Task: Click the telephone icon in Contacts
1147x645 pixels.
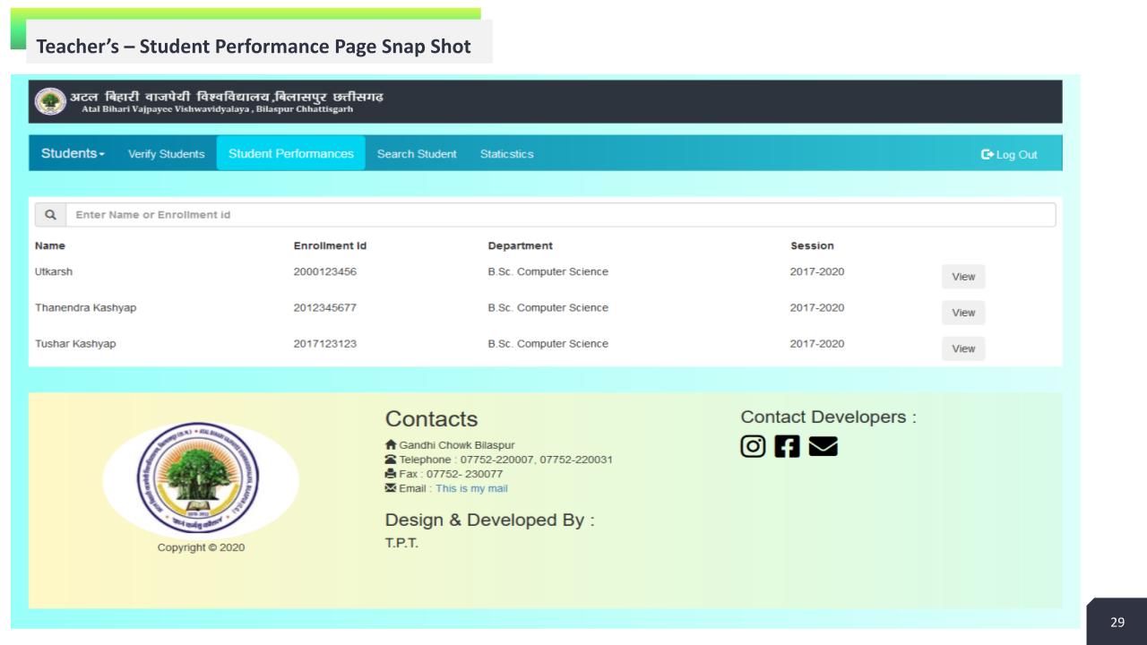Action: pyautogui.click(x=390, y=459)
